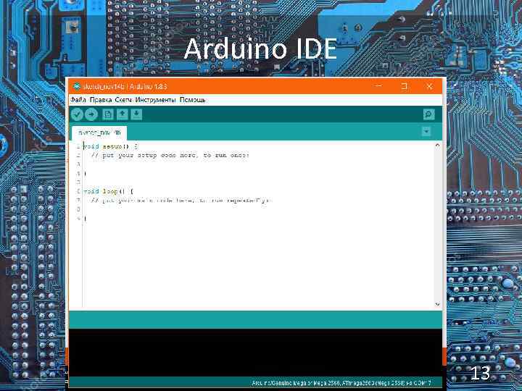Image resolution: width=522 pixels, height=391 pixels.
Task: Open the Инструменты menu
Action: coord(155,100)
